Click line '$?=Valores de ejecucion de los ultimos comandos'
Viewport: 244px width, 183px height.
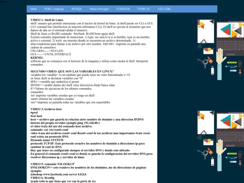point(61,89)
